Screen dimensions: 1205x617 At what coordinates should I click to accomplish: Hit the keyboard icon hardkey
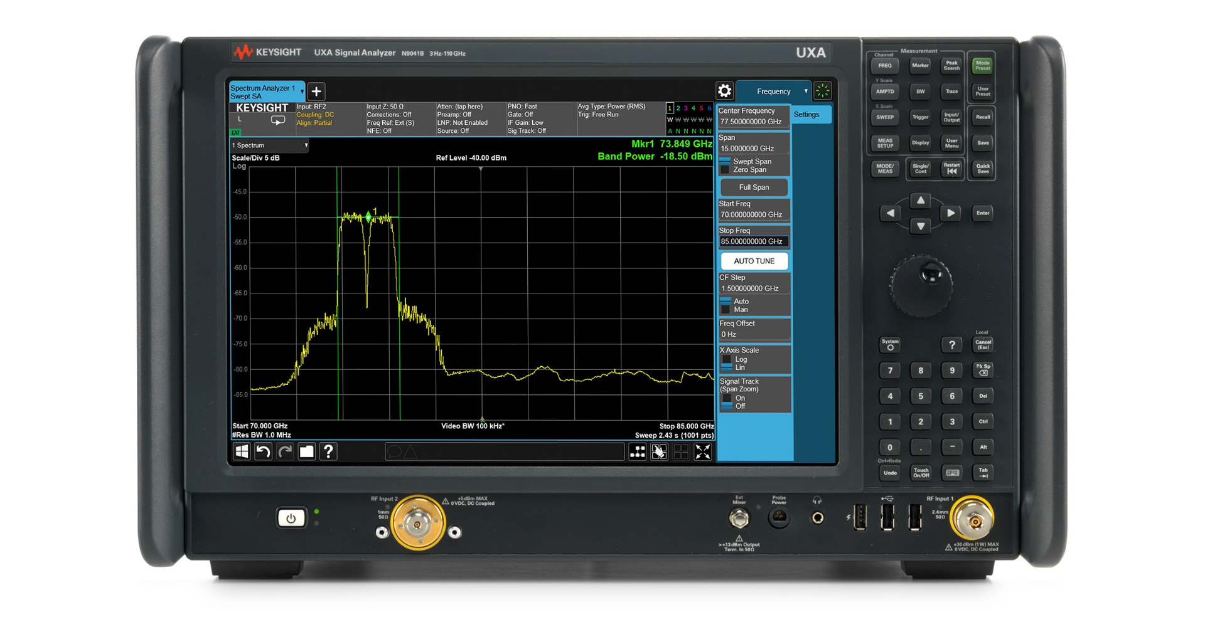[x=951, y=473]
